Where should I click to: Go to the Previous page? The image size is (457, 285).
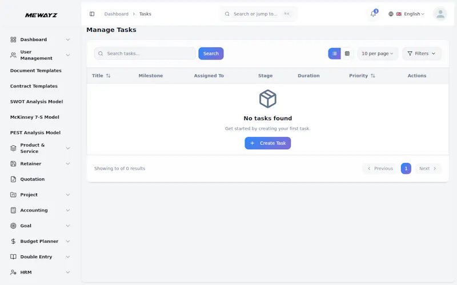pyautogui.click(x=380, y=168)
